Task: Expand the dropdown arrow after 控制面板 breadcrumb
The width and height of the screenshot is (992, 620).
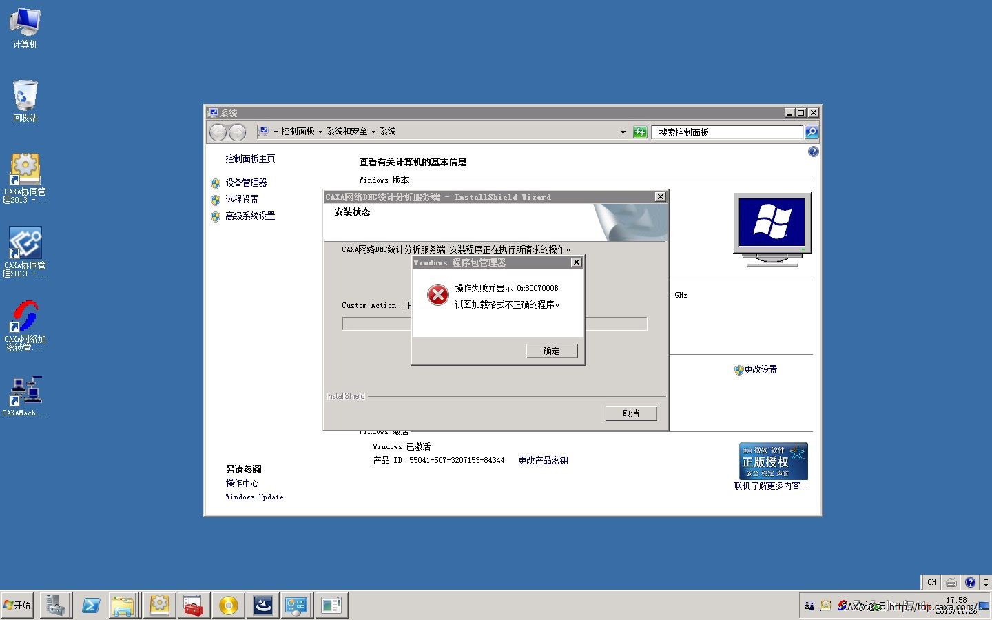Action: (320, 132)
